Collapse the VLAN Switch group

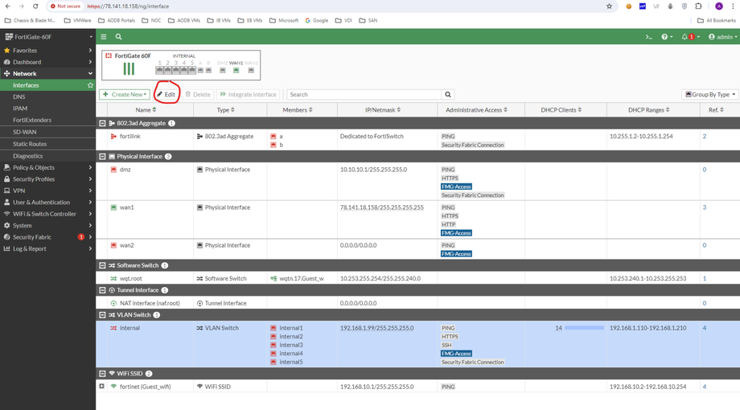[102, 315]
